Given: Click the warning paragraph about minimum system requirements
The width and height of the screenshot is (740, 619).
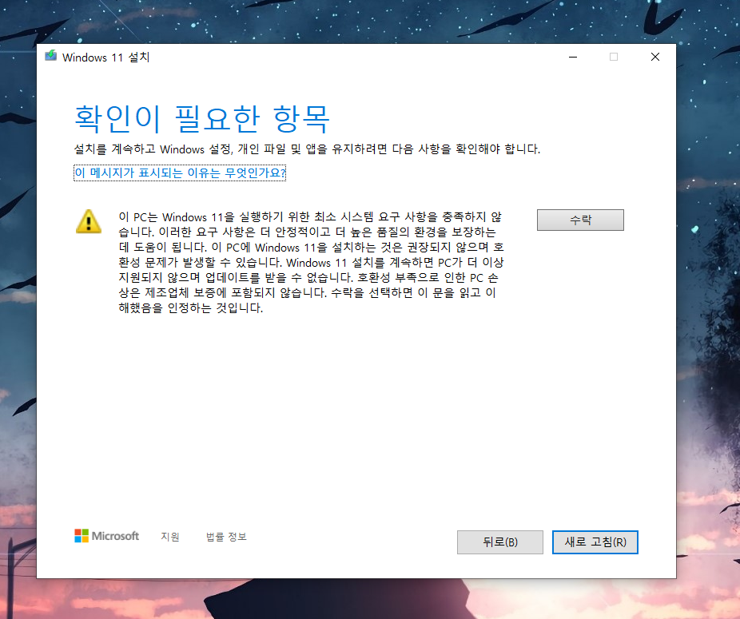Looking at the screenshot, I should coord(311,262).
